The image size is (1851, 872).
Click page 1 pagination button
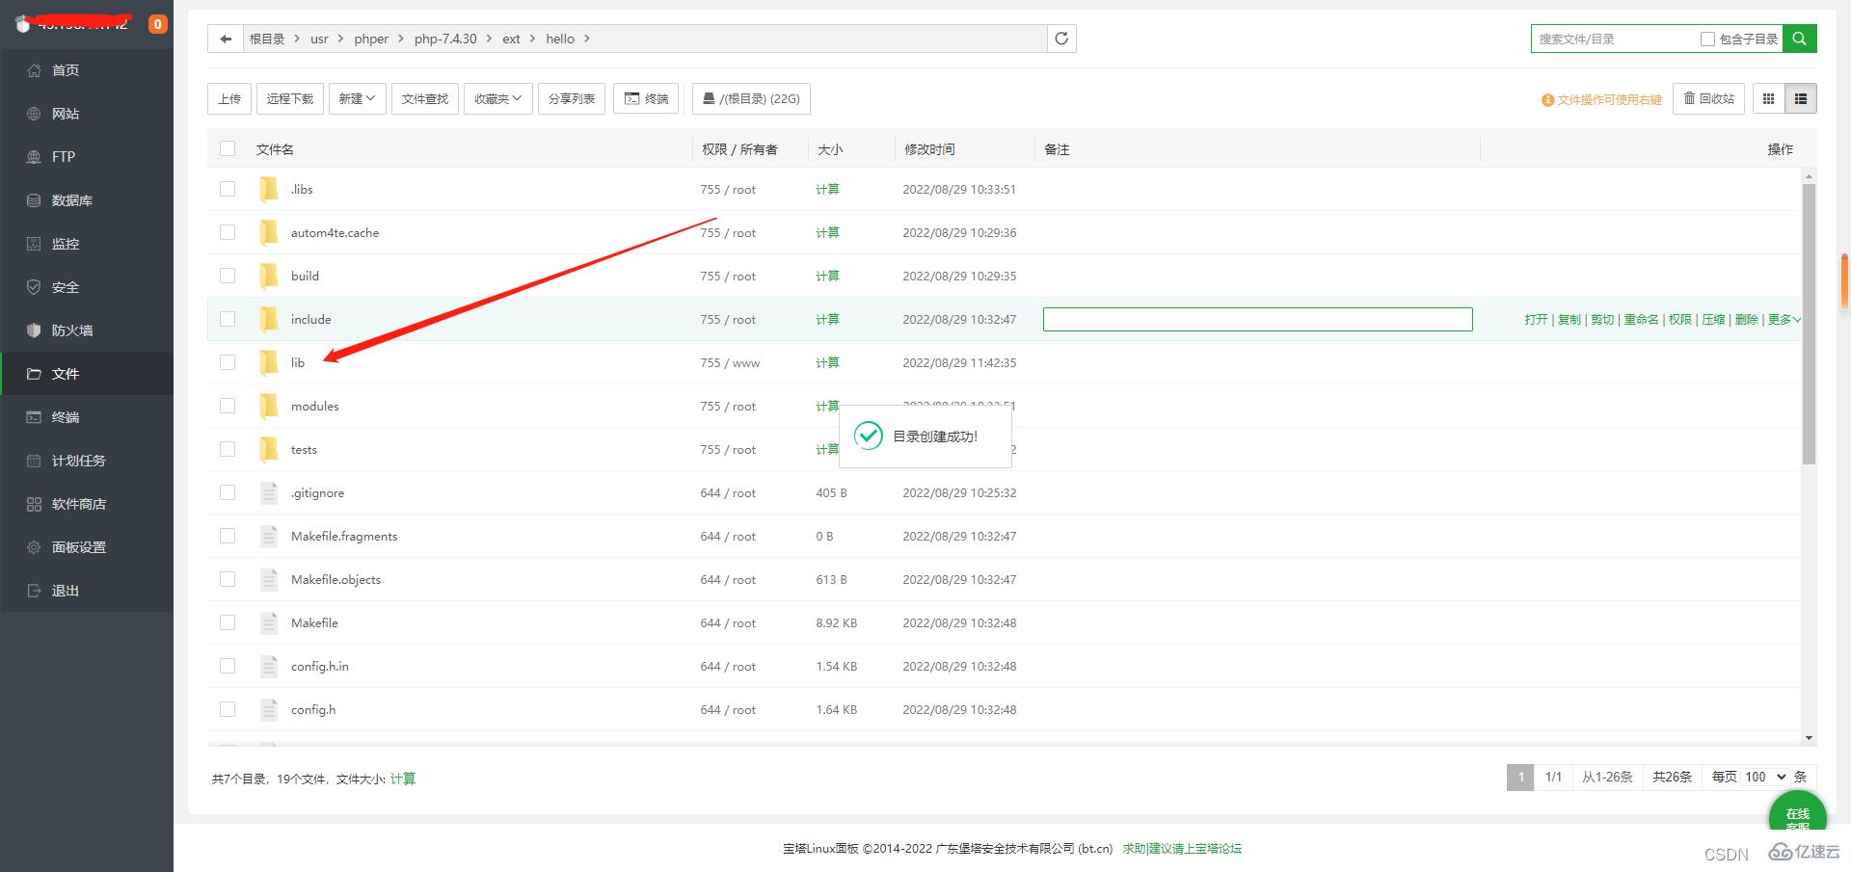[x=1520, y=777]
